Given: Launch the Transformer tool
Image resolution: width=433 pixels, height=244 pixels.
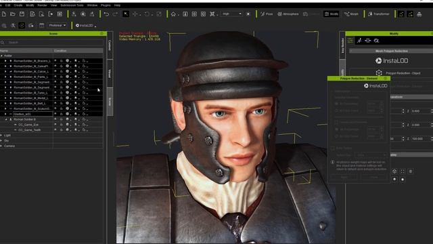Looking at the screenshot, I should [x=379, y=14].
